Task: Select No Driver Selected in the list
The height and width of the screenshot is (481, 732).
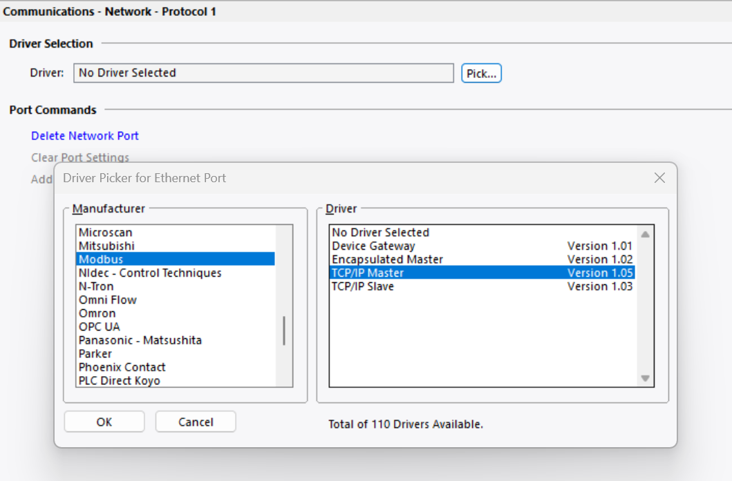Action: [x=380, y=233]
